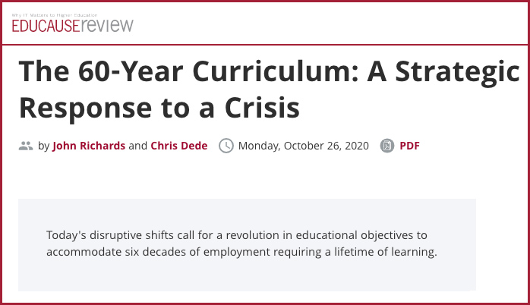Click summary line starting 'accommodate six decades'
The width and height of the screenshot is (530, 305).
[x=241, y=252]
